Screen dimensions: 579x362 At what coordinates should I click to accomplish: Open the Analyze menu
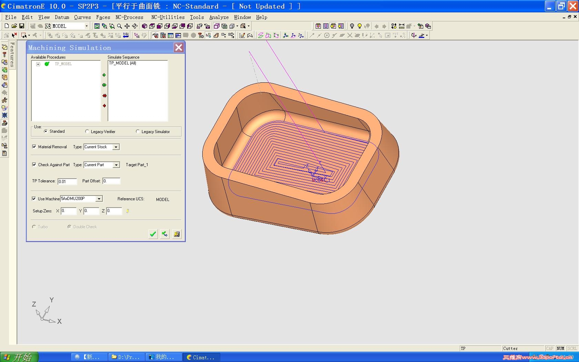(219, 17)
